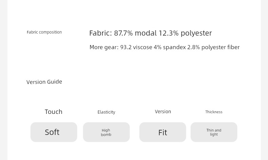Image resolution: width=268 pixels, height=160 pixels.
Task: Select the High bomb elasticity badge
Action: pyautogui.click(x=106, y=132)
